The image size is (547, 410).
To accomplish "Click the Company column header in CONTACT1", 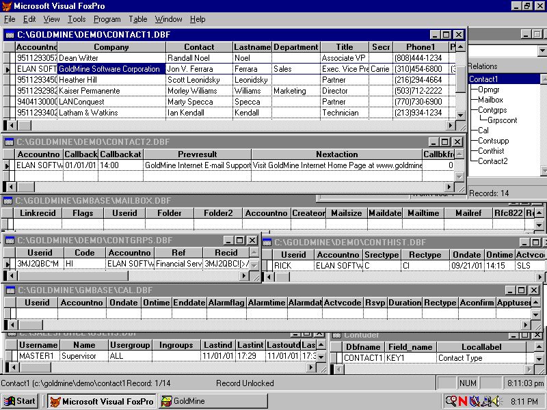I will pos(111,47).
